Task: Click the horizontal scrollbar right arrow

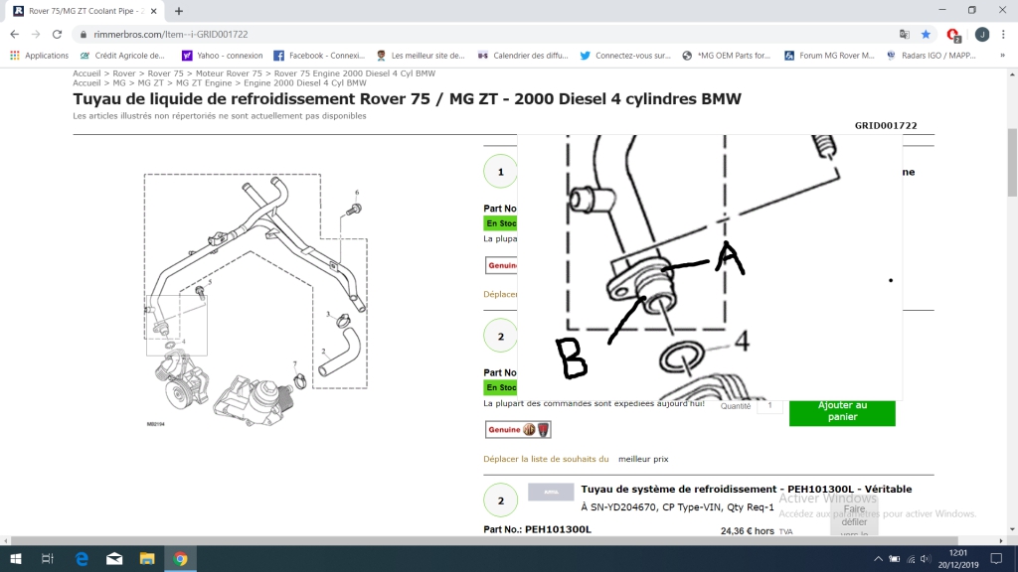Action: pos(1000,541)
